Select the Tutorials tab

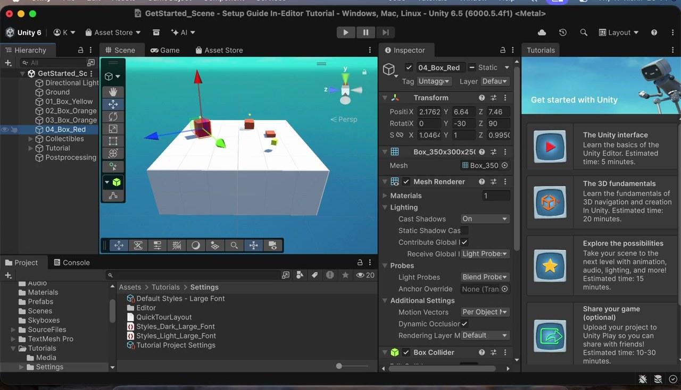point(541,50)
